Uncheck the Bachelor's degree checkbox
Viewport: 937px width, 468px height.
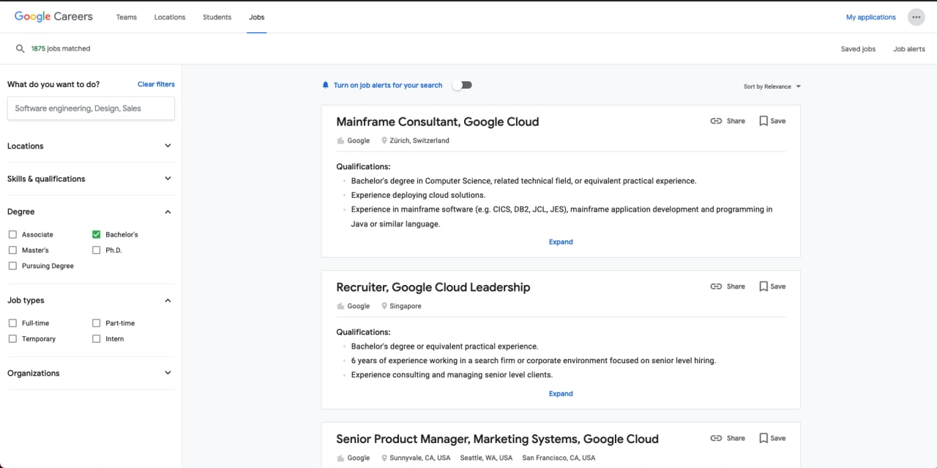coord(97,234)
